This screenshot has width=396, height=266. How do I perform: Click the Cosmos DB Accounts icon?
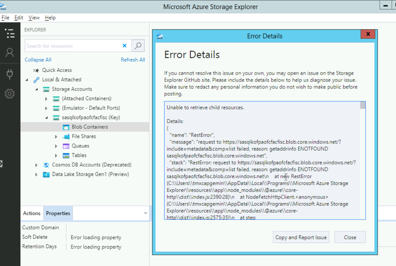pos(46,165)
